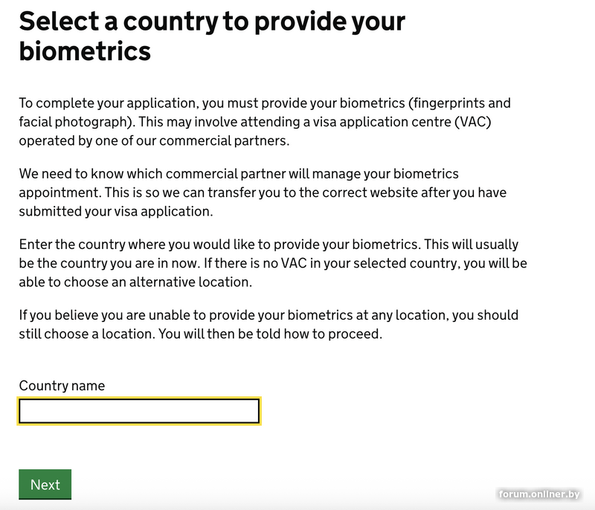The image size is (595, 510).
Task: Click the forum.onliner.by watermark
Action: (x=540, y=494)
